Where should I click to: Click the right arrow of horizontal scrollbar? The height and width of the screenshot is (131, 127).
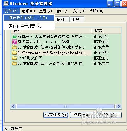[119, 106]
